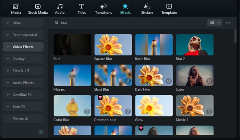Open the Media tab
The image size is (240, 140).
16,9
